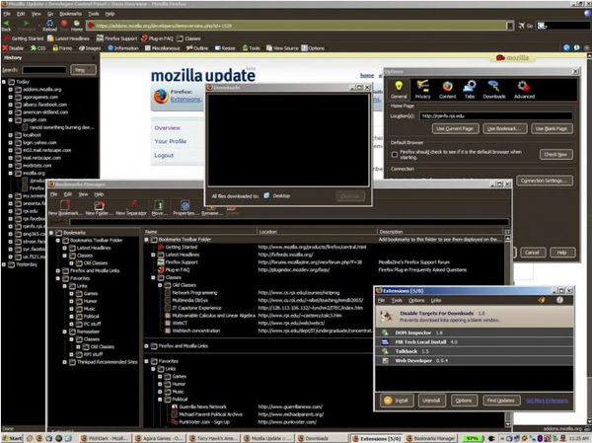Switch to Content pane in Options window
The width and height of the screenshot is (592, 443).
(447, 90)
